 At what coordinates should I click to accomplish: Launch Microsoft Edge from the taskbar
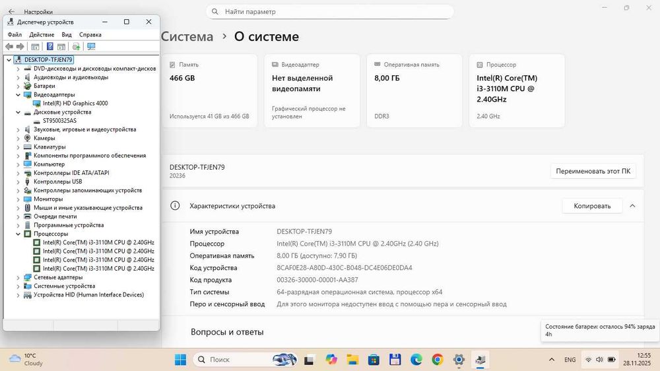pyautogui.click(x=416, y=360)
